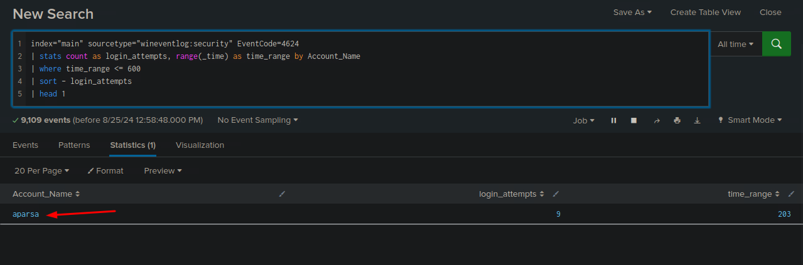Click the format pencil for time_range column
This screenshot has width=803, height=265.
[x=791, y=194]
